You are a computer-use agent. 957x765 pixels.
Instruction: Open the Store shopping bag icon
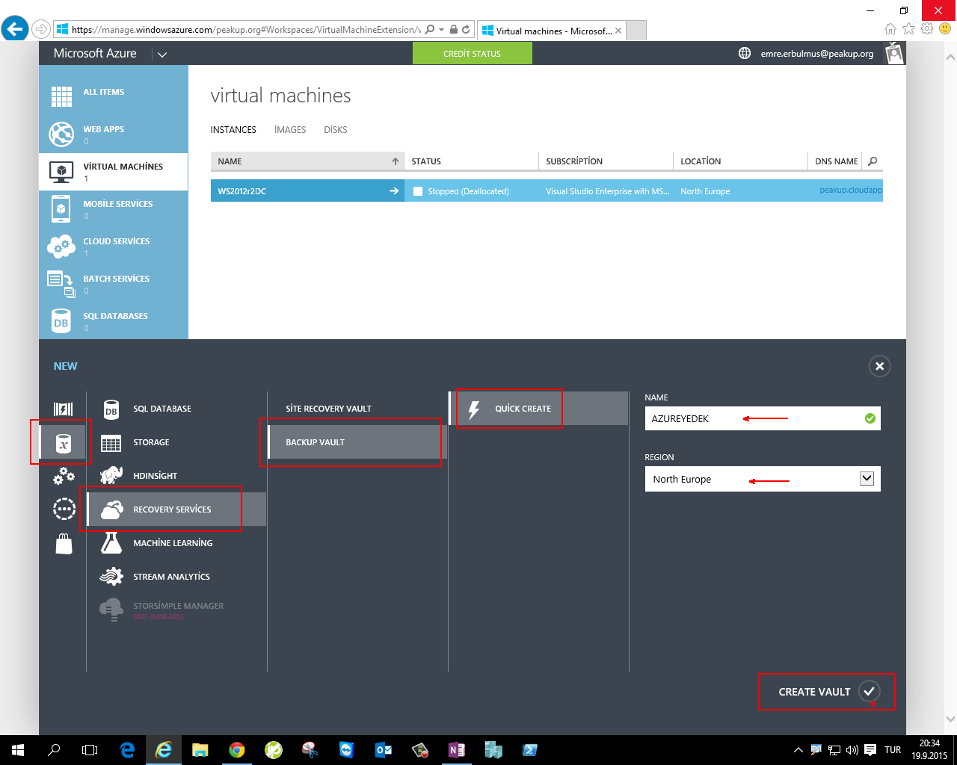64,544
